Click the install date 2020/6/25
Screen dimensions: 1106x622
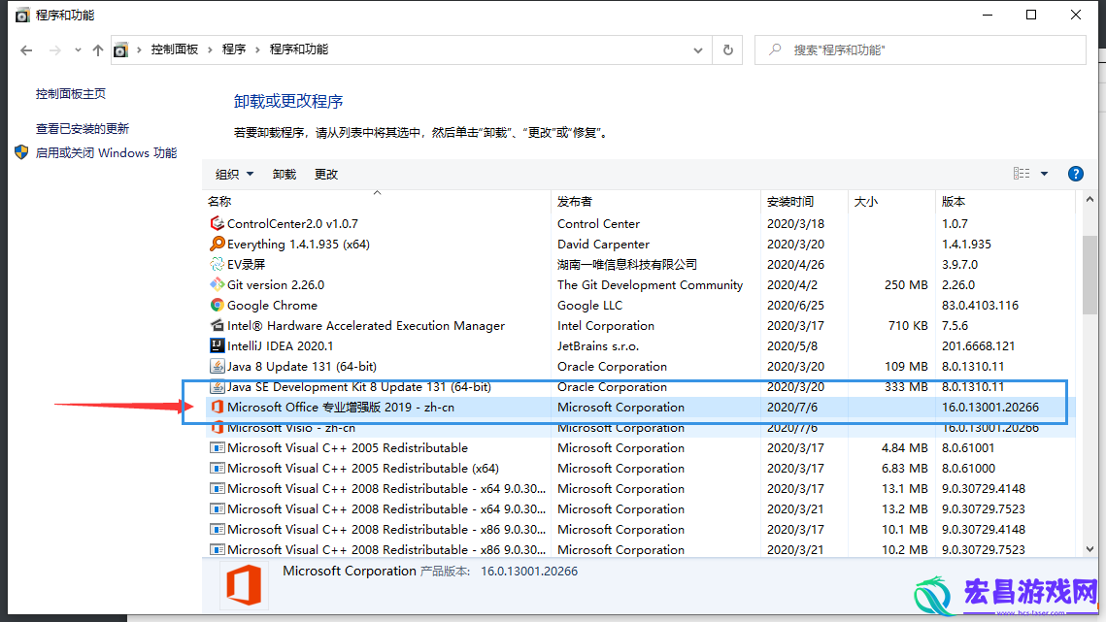pyautogui.click(x=795, y=306)
